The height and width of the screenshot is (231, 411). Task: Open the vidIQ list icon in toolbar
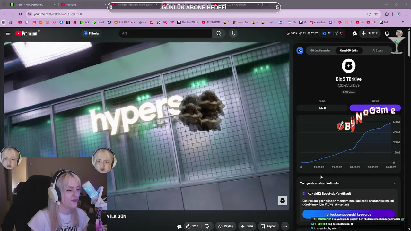click(x=329, y=33)
